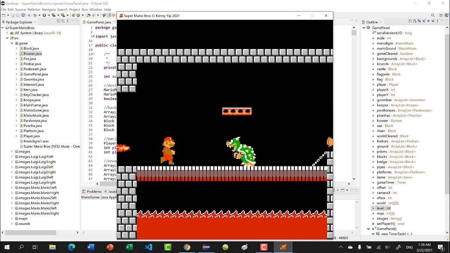Expand the sounds package node
Viewport: 450px width, 253px height.
(x=12, y=223)
